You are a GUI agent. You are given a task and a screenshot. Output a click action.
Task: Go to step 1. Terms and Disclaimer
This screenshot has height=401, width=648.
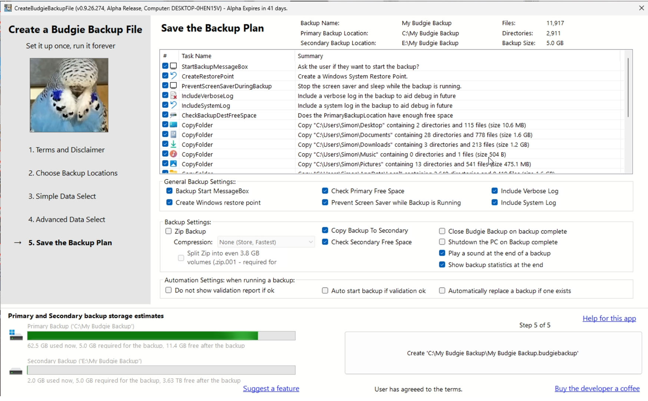[66, 150]
